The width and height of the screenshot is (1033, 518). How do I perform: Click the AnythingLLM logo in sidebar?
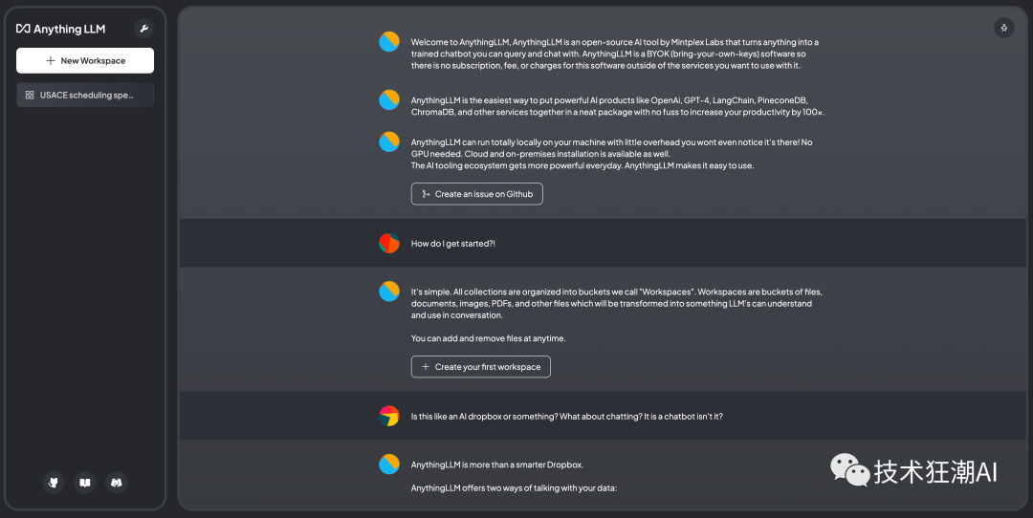coord(60,29)
